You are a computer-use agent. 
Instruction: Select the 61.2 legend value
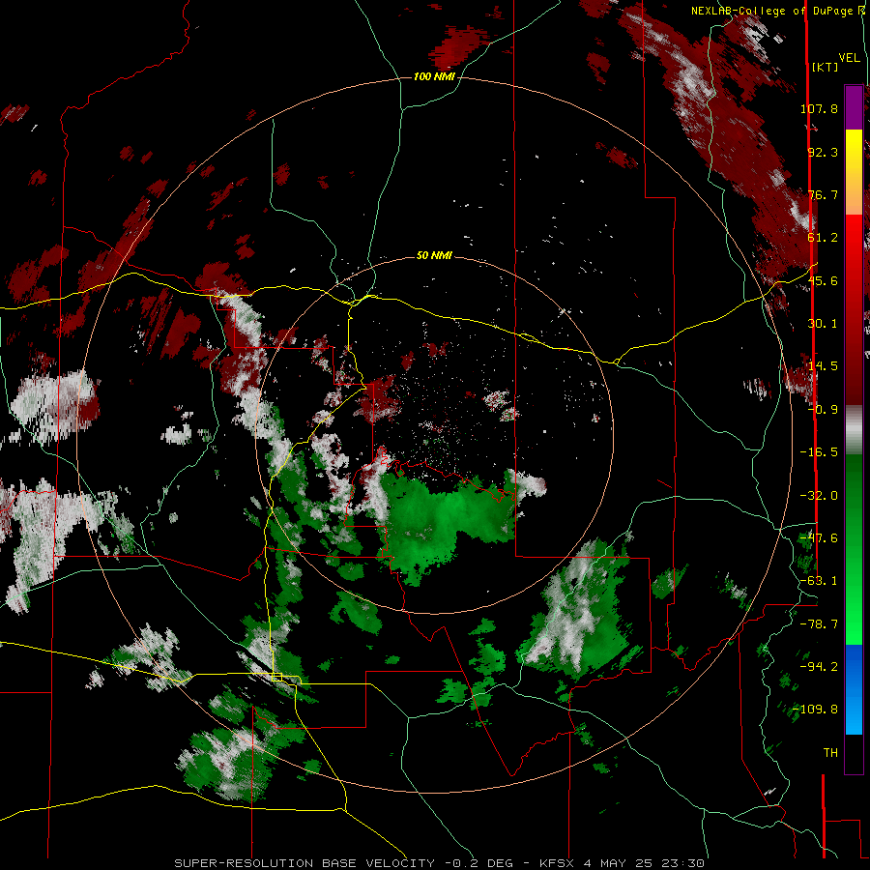823,238
